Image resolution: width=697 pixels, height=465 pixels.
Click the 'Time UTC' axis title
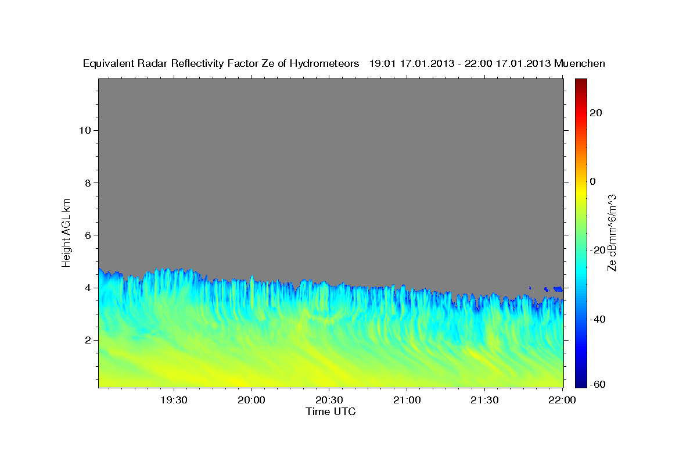click(330, 412)
